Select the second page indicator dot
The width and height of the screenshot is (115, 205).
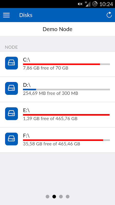tap(54, 197)
